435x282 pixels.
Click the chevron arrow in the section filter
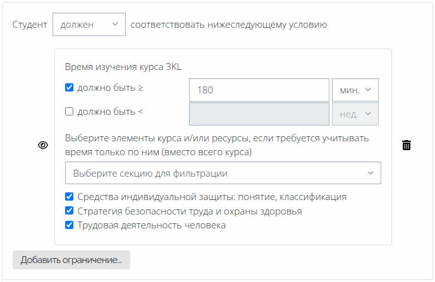pos(371,173)
